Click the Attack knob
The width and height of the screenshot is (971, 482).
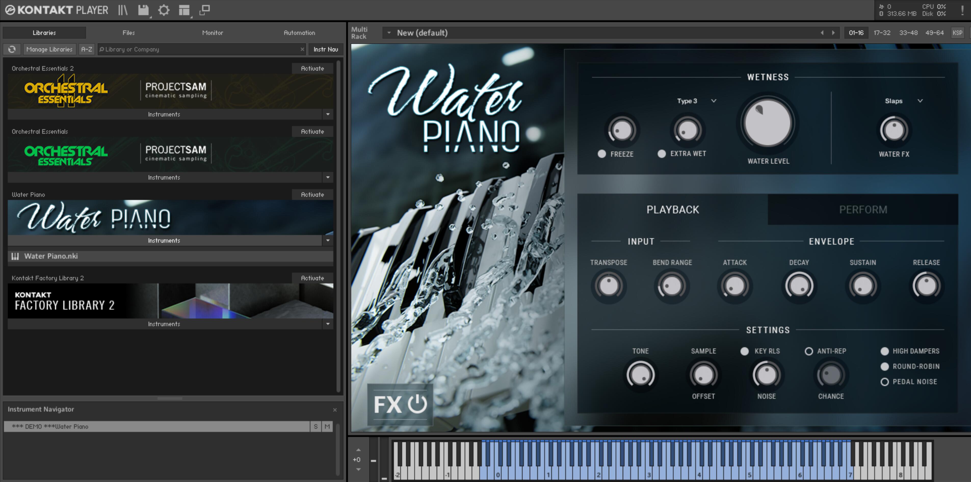(x=735, y=286)
